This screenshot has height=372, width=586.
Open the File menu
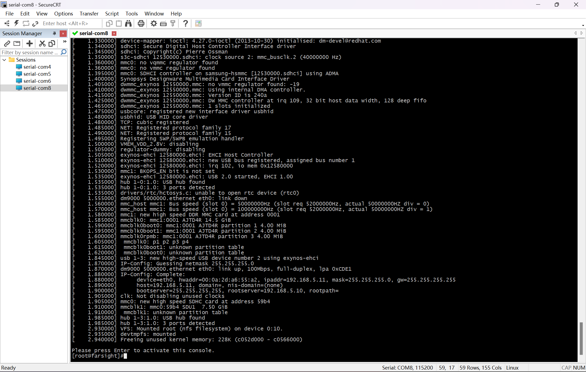coord(9,13)
